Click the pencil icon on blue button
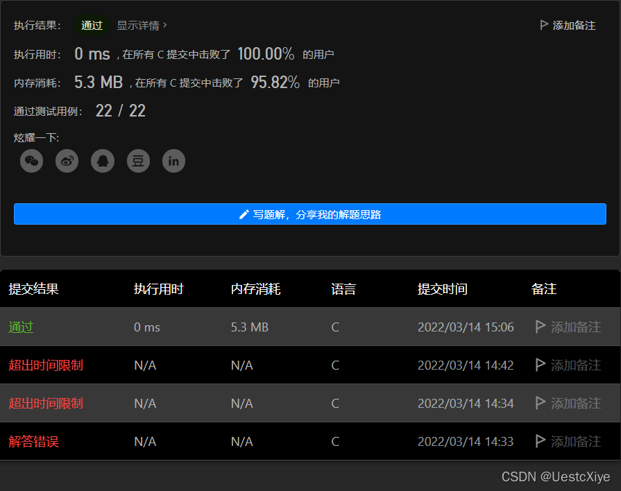 (244, 214)
